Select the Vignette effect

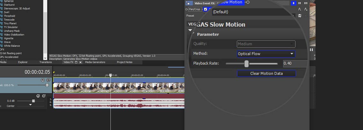point(9,38)
